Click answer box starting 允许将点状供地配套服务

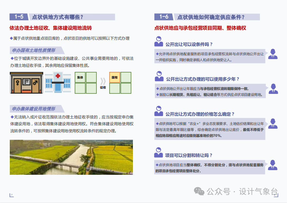(x=210, y=56)
